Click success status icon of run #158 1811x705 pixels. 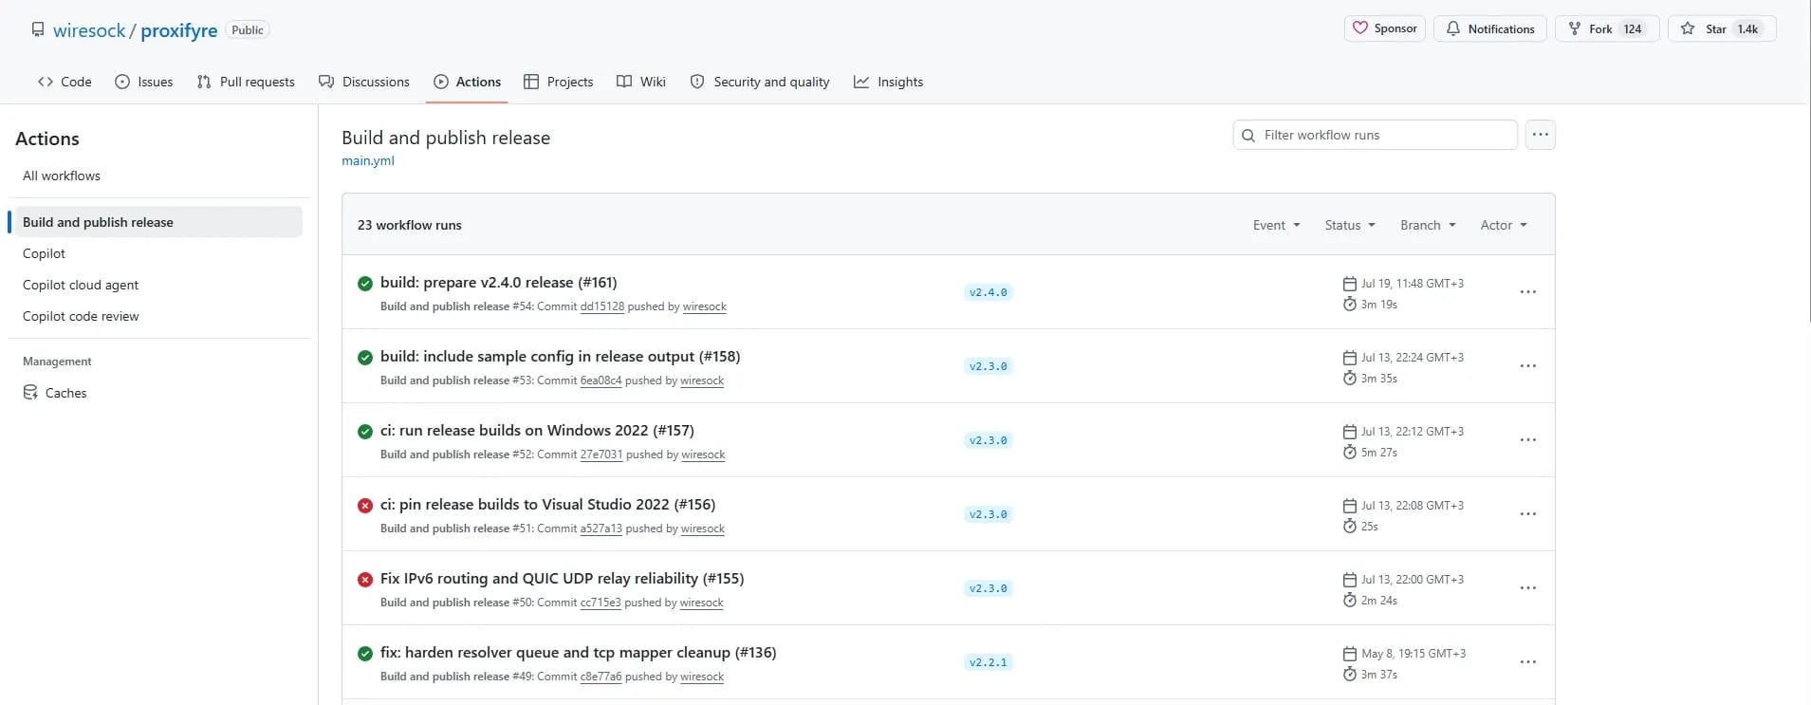point(365,358)
